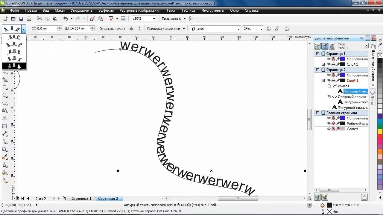Click the Open file folder icon

click(x=13, y=19)
